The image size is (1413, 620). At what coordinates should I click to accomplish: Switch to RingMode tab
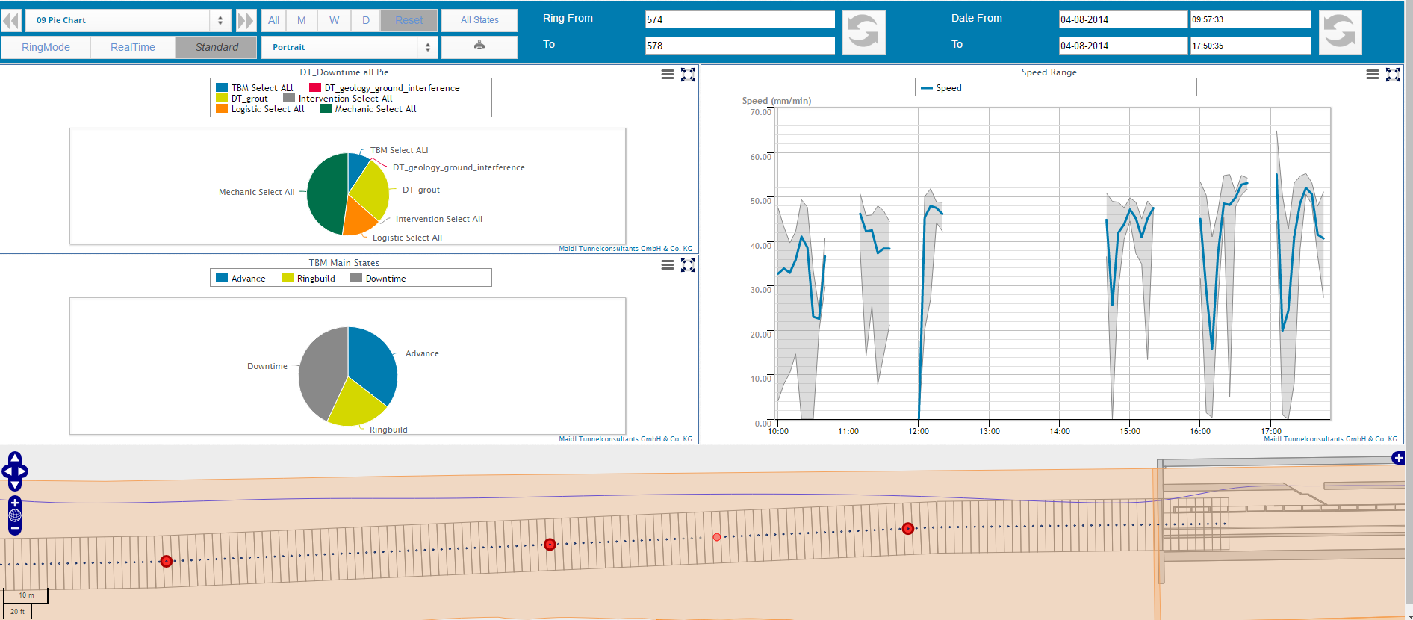pyautogui.click(x=46, y=47)
